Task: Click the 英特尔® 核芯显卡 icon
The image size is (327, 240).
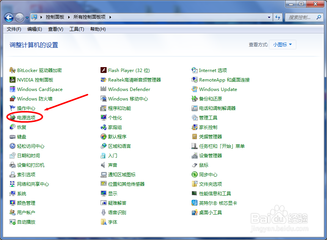Action: 195,203
